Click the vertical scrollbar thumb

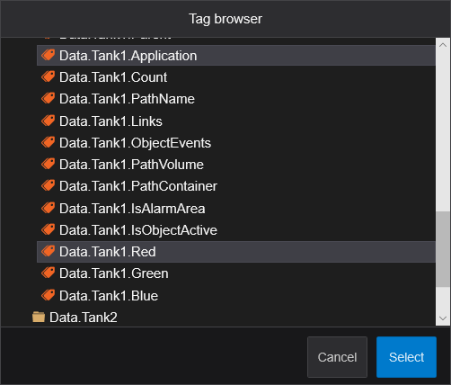(443, 249)
